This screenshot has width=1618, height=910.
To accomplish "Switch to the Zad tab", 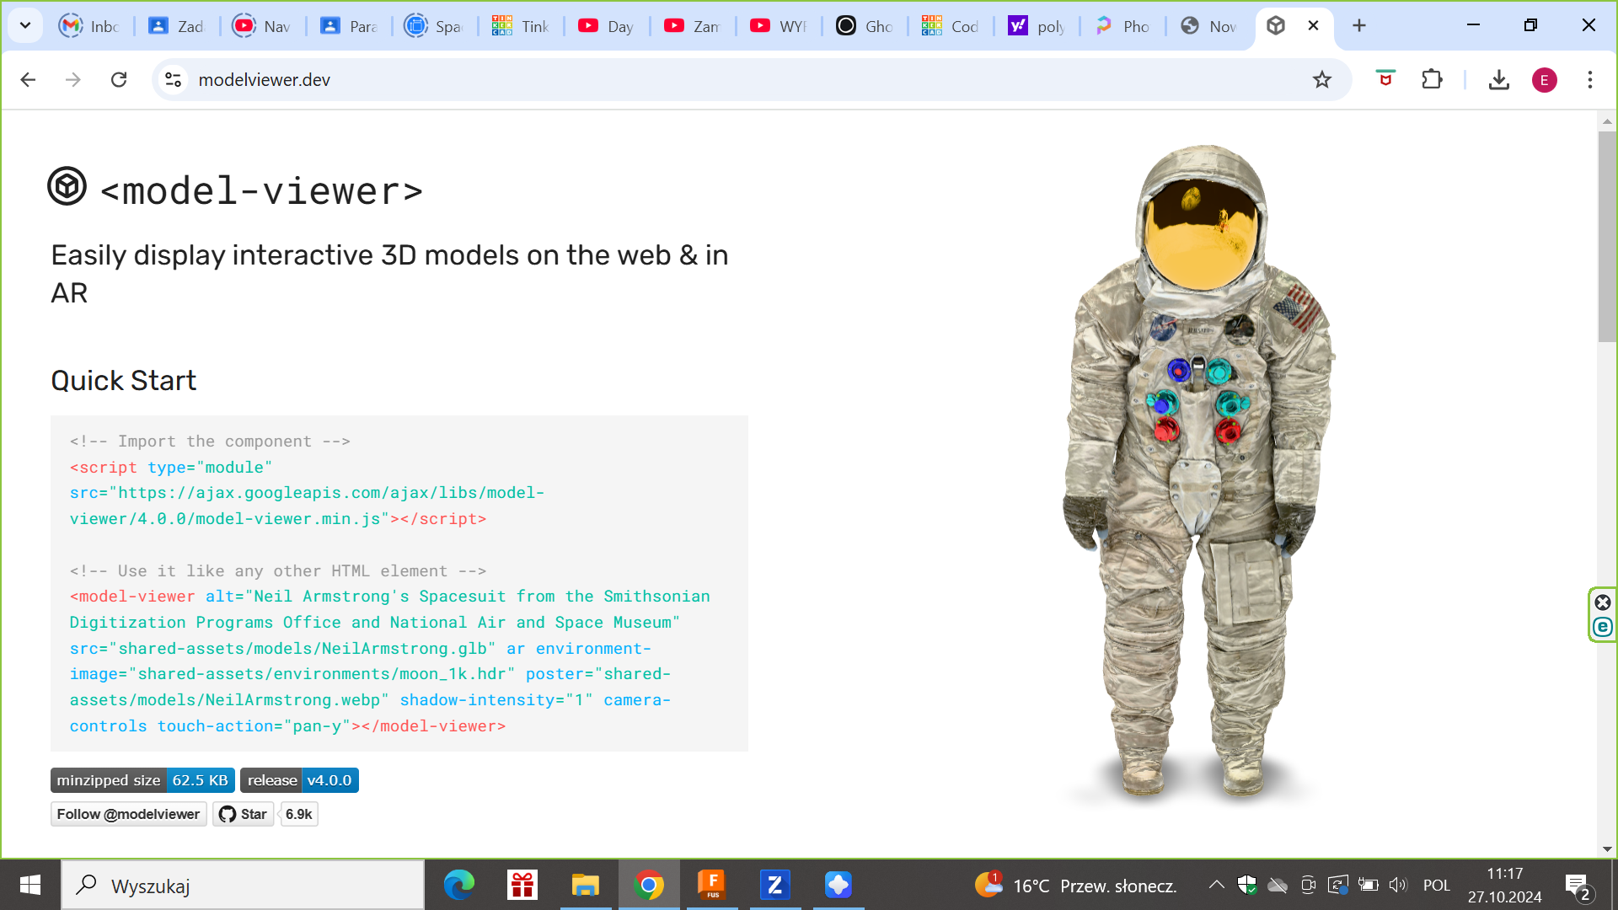I will pos(176,26).
